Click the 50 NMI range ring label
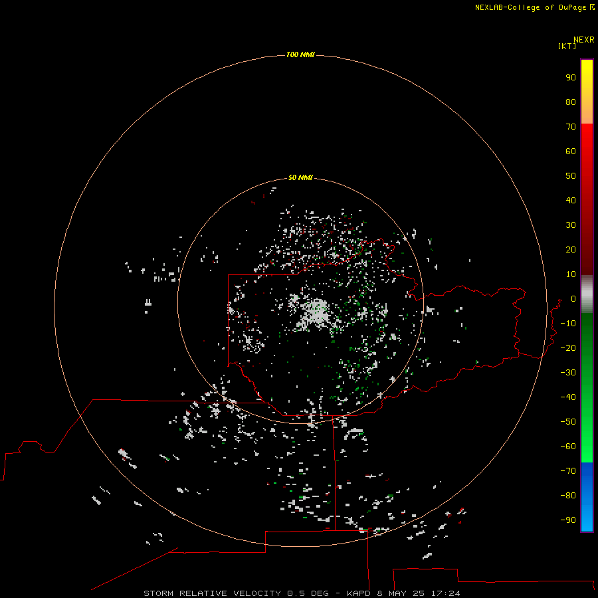Screen dimensions: 598x598 pos(300,177)
